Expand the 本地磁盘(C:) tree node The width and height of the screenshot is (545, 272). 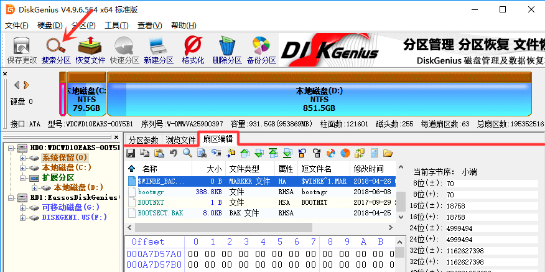click(23, 168)
